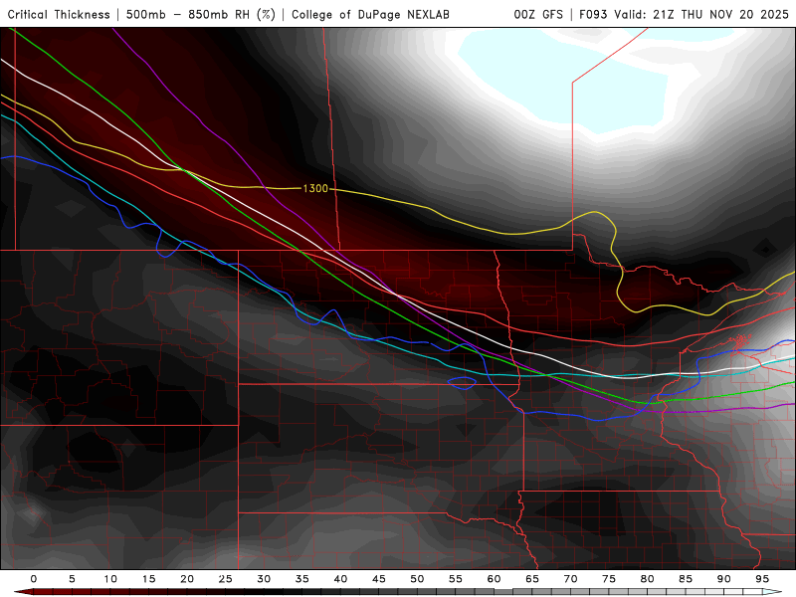Select the '500mb – 850mb RH (%)' label
796x597 pixels.
tap(201, 14)
